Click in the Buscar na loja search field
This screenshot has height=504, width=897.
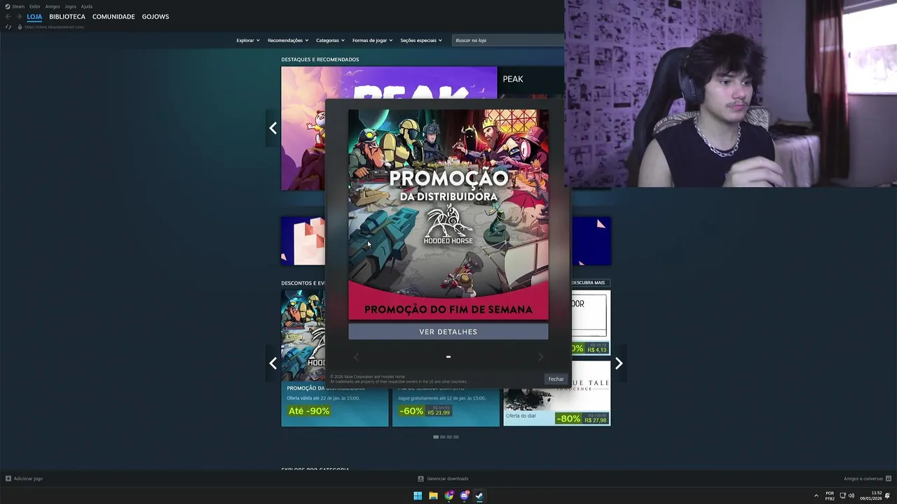[x=507, y=41]
